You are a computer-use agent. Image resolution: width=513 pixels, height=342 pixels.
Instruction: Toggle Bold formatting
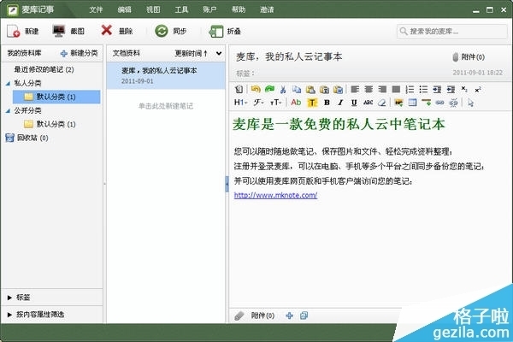tap(327, 103)
